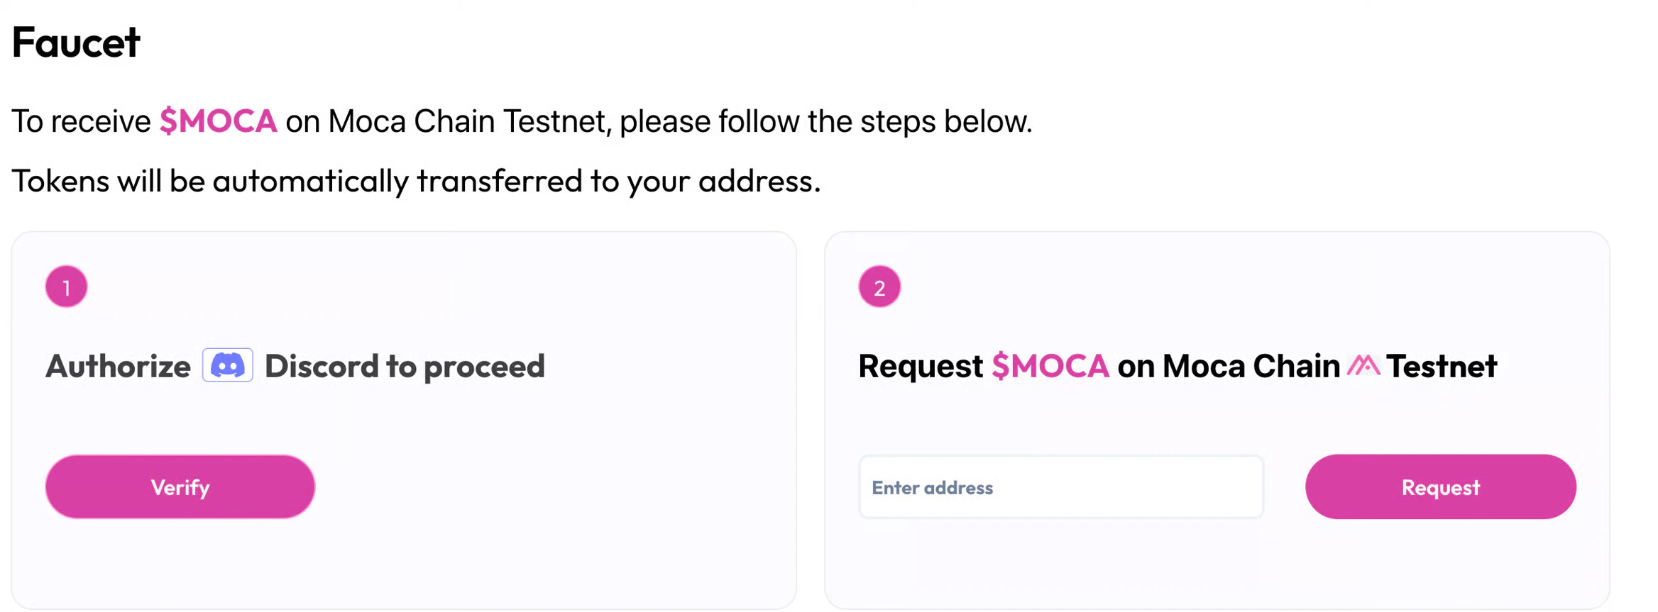Click the Enter address placeholder text
The height and width of the screenshot is (612, 1658).
(932, 487)
